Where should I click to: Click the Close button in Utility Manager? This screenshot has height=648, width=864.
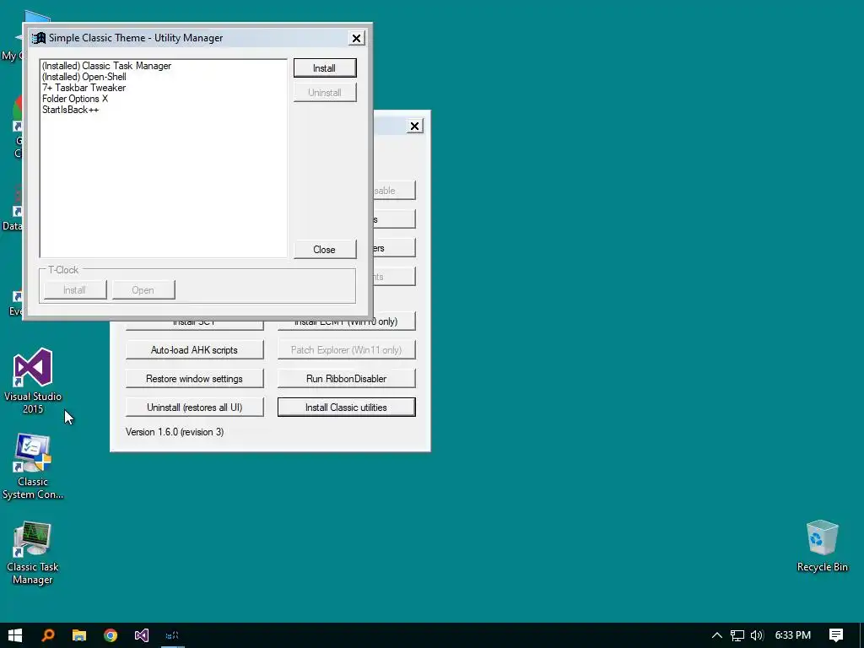325,250
